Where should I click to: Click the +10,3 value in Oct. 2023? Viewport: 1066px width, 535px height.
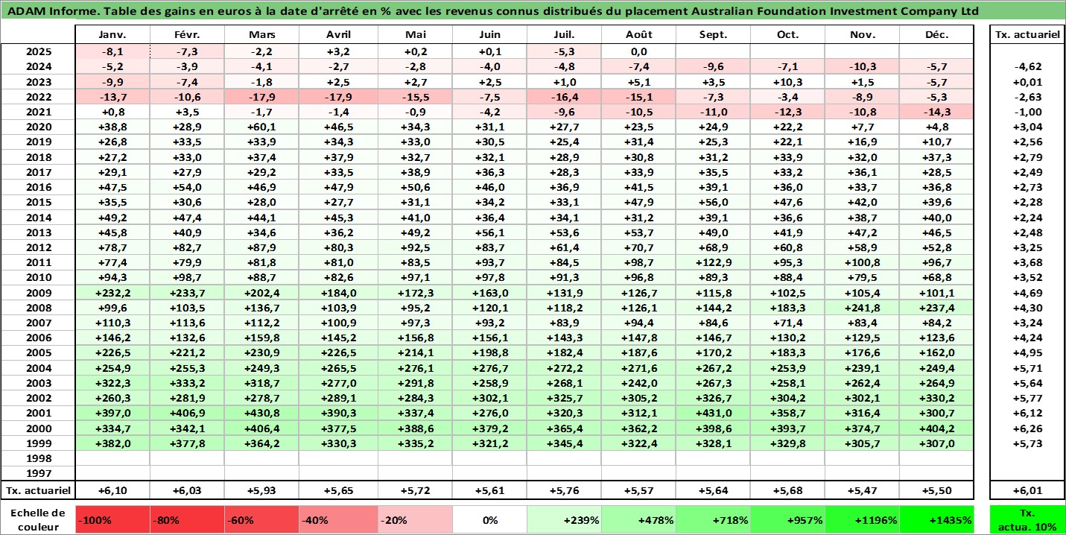pos(787,82)
